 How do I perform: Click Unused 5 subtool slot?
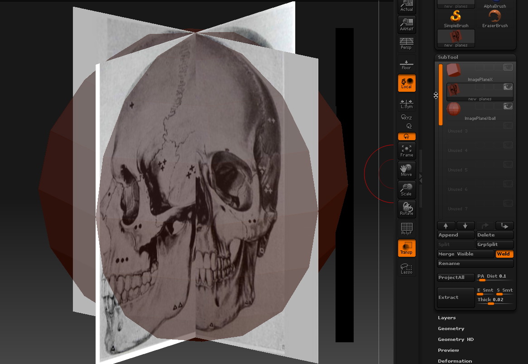[480, 170]
